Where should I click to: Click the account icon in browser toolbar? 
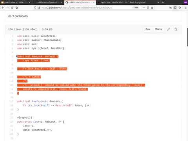point(180,8)
